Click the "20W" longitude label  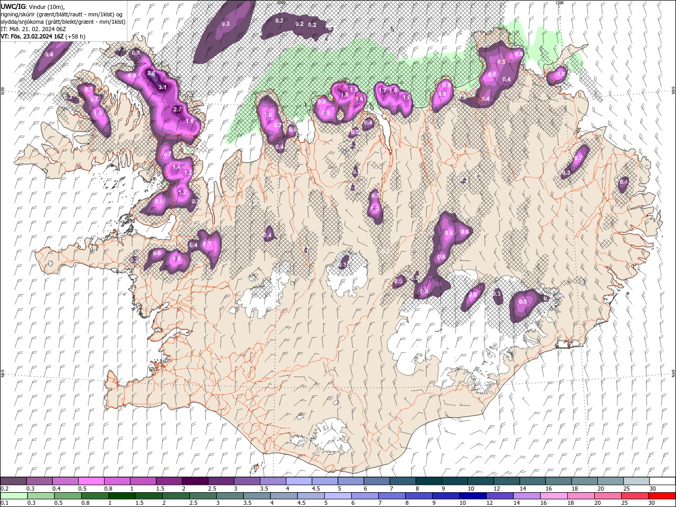coord(280,3)
